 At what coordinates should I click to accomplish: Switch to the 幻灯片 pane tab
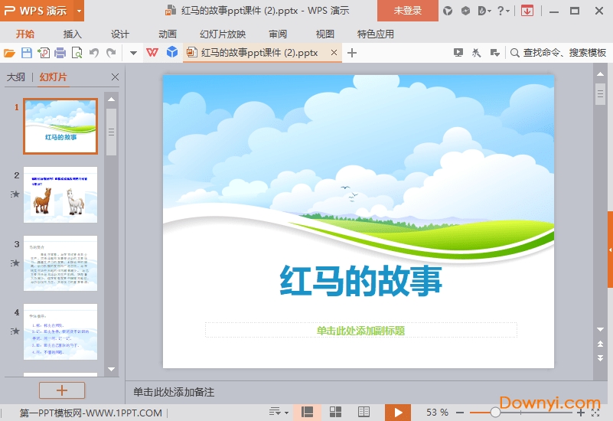tap(53, 77)
